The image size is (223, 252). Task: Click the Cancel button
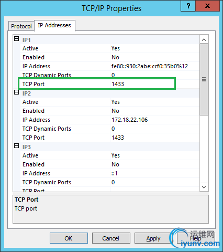click(111, 238)
